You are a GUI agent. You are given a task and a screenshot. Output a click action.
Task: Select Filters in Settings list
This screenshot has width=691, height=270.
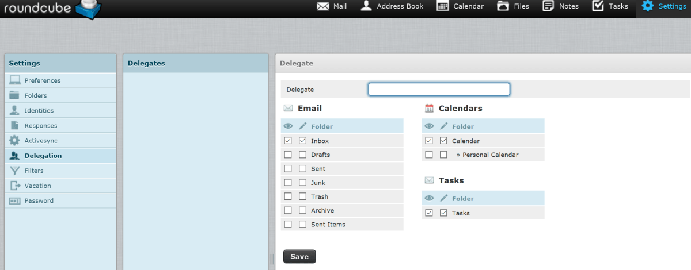click(34, 171)
